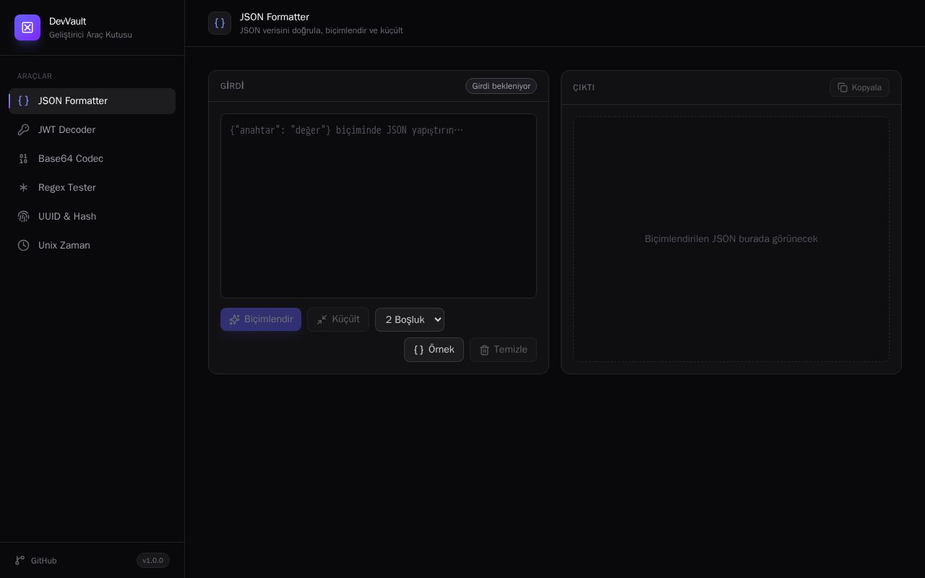This screenshot has height=578, width=925.
Task: Open UUID & Hash tool
Action: click(92, 217)
